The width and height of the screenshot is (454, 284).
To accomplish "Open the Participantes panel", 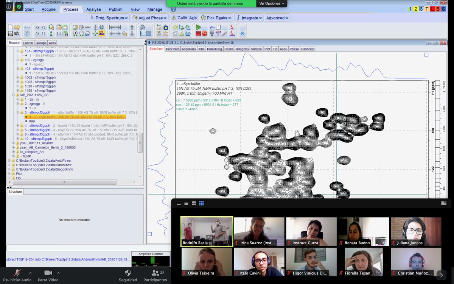I will pyautogui.click(x=155, y=275).
